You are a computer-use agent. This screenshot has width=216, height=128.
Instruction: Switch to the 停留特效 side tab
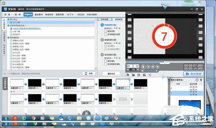click(x=4, y=36)
